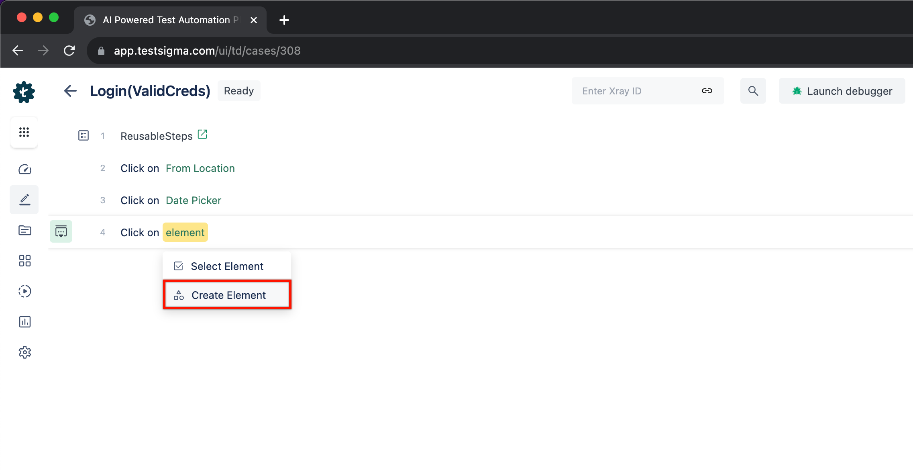Click the pencil/edit icon in sidebar
Image resolution: width=913 pixels, height=474 pixels.
[x=24, y=199]
